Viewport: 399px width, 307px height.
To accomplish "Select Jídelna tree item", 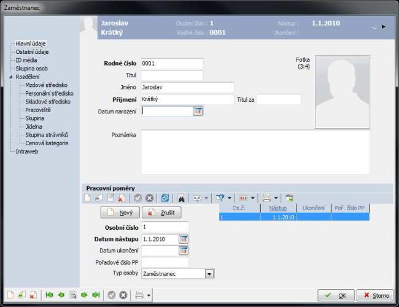I will point(34,126).
